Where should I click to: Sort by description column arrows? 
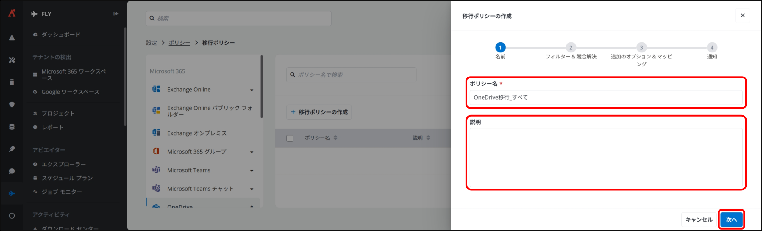428,138
